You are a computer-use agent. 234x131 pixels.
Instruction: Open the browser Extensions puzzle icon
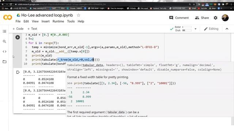(223, 4)
